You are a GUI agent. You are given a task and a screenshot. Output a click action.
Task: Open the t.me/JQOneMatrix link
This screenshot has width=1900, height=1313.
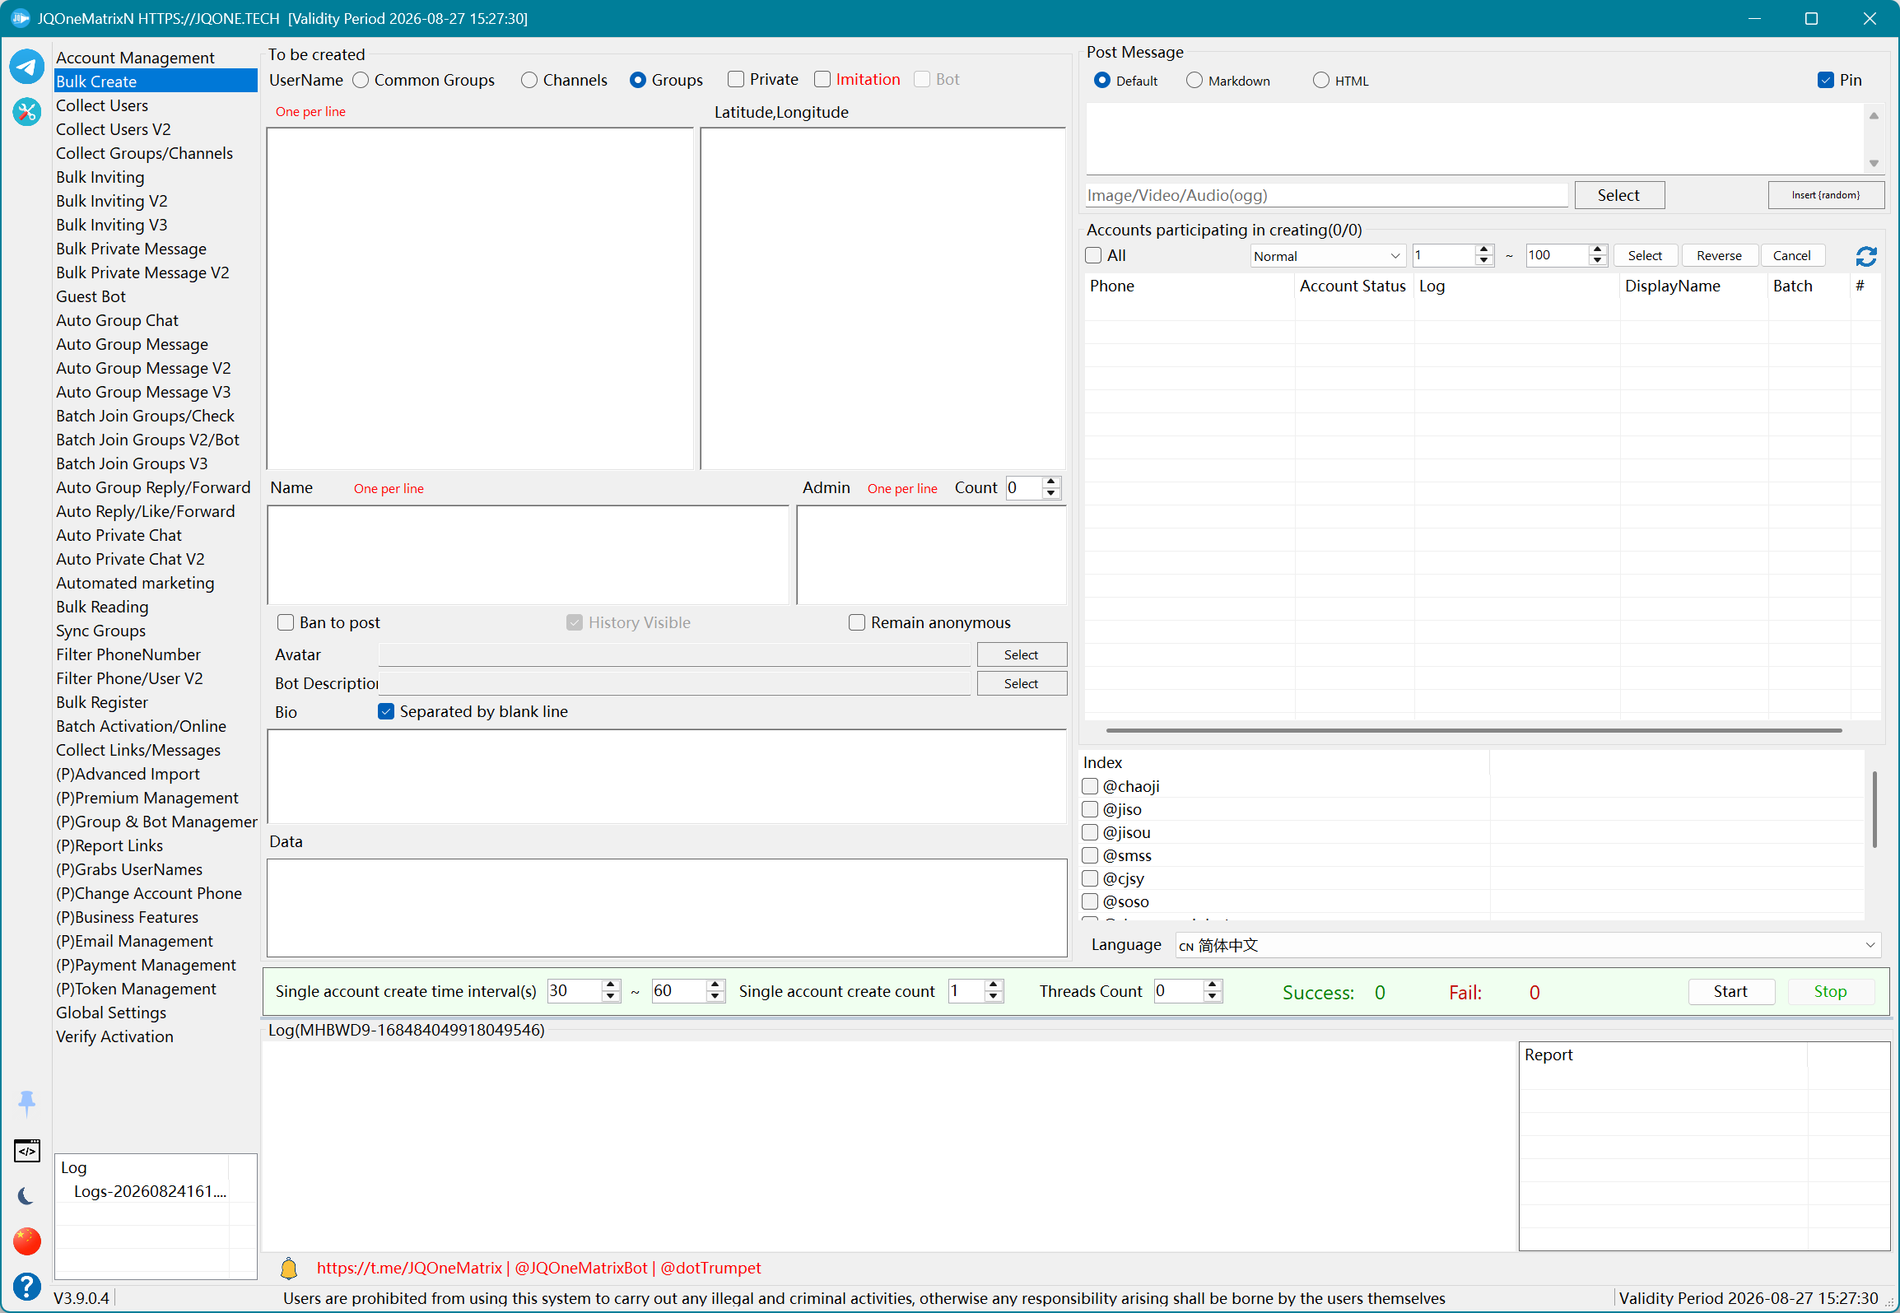409,1269
